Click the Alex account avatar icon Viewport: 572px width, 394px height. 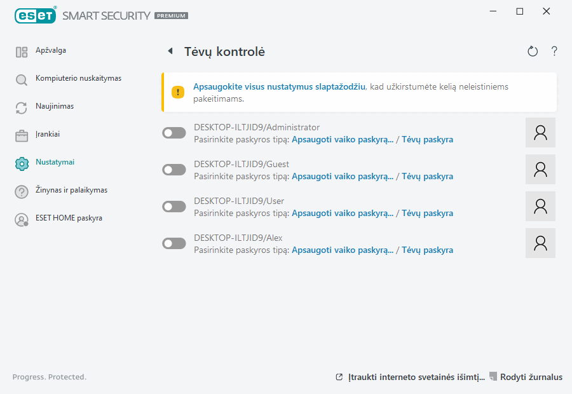[x=540, y=243]
